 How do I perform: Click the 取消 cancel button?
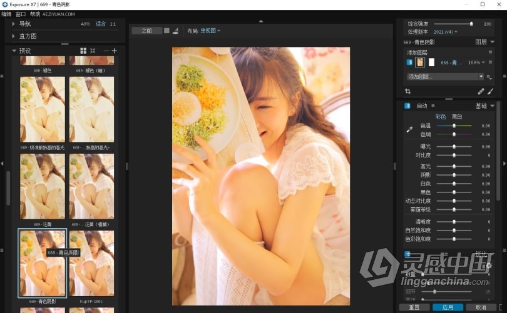[x=481, y=307]
